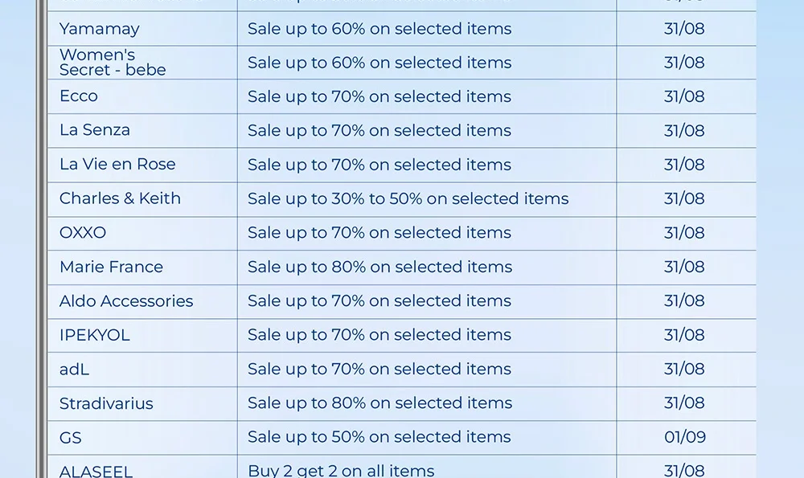Click the Yamamay brand name
The image size is (804, 478).
click(x=100, y=29)
